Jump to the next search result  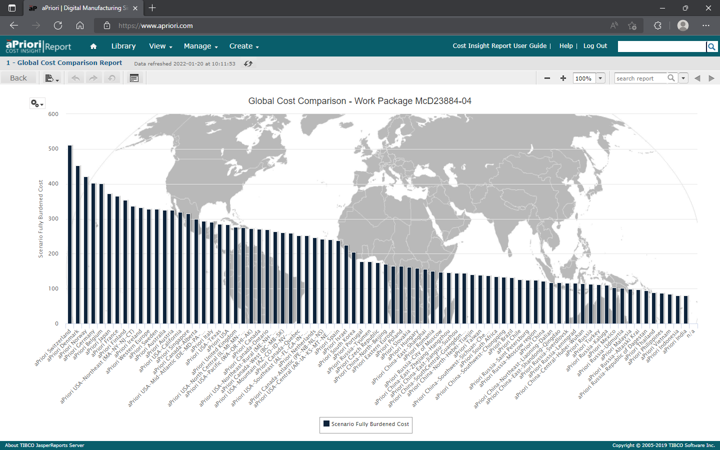point(711,78)
